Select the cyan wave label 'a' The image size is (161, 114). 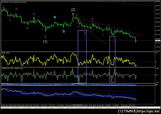point(55,17)
